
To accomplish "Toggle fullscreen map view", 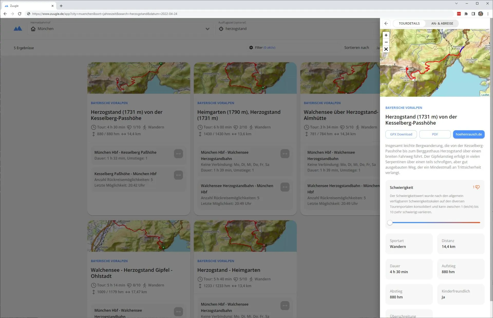I will (386, 49).
